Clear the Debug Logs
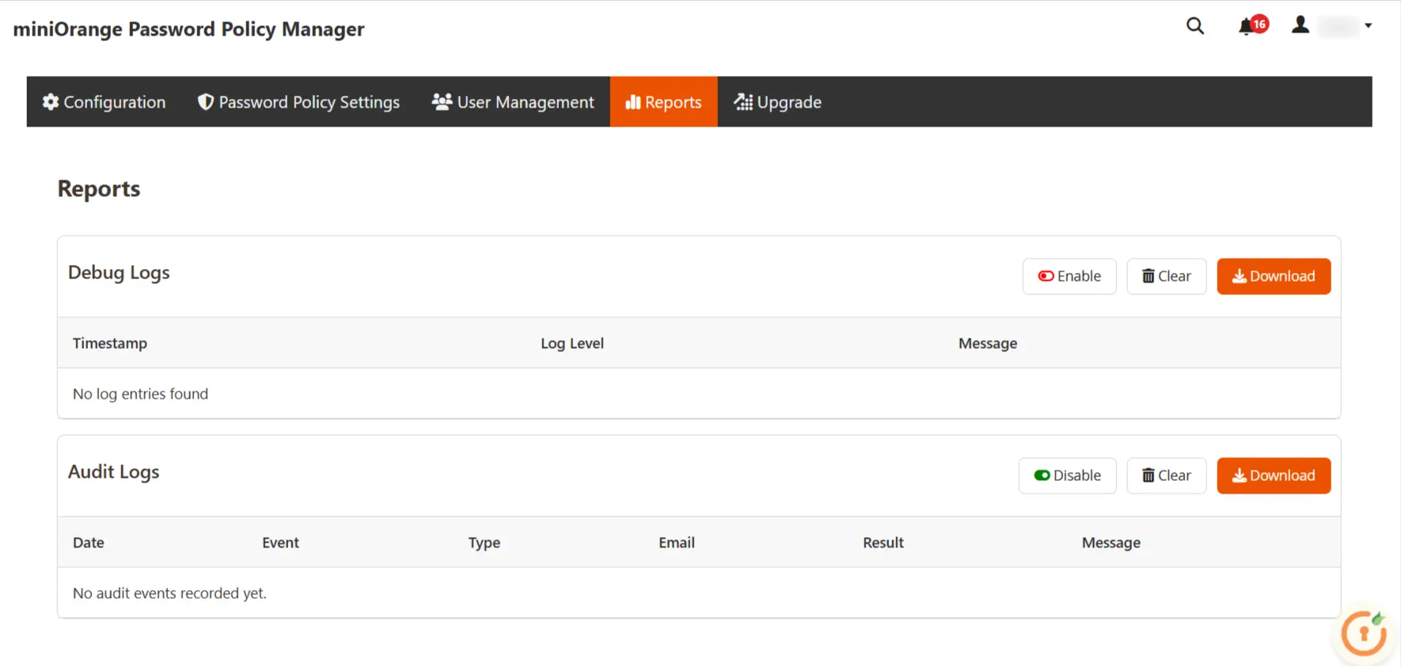Viewport: 1401px width, 666px height. point(1166,276)
